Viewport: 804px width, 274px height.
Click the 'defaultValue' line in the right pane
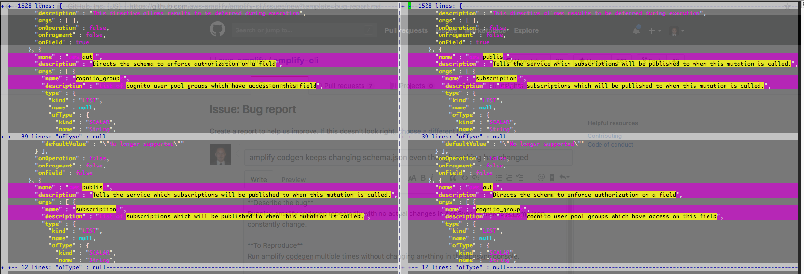(x=514, y=144)
